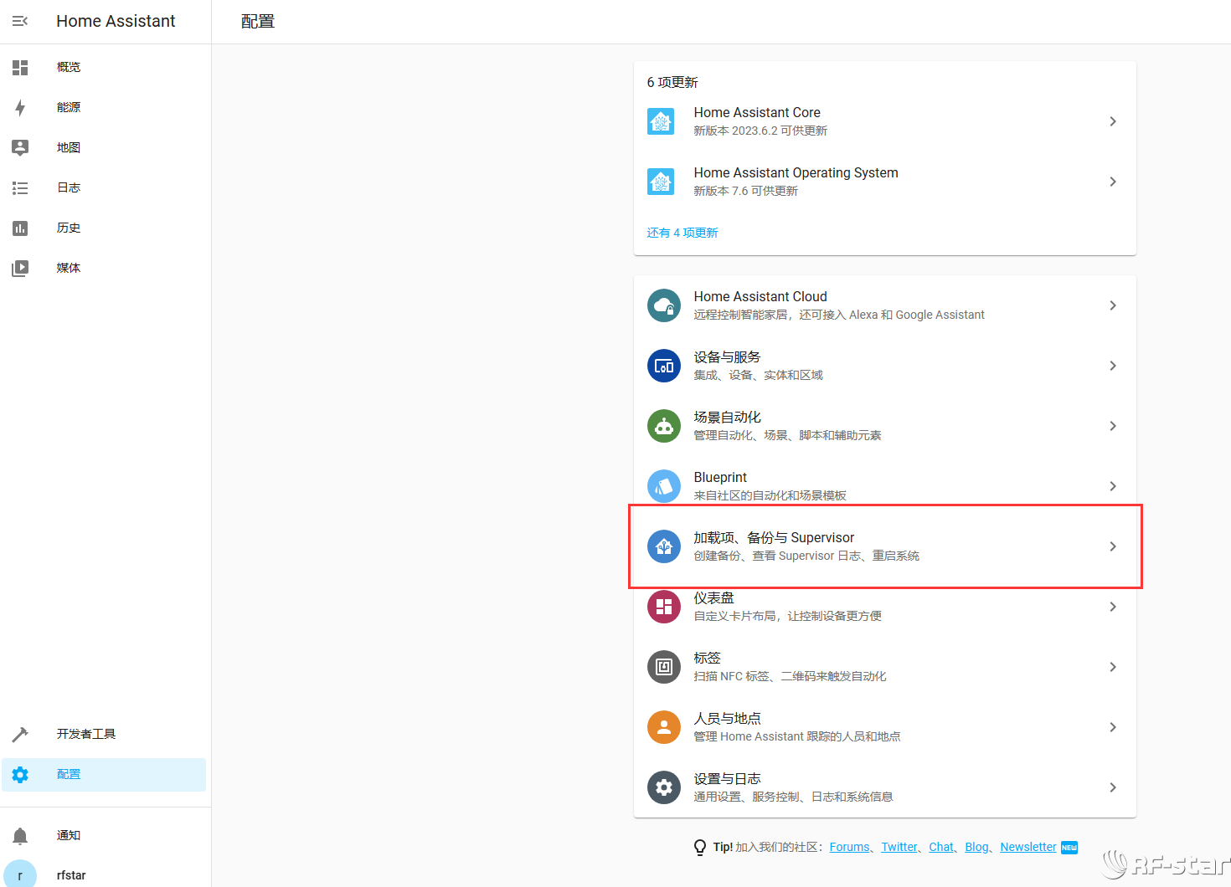The height and width of the screenshot is (887, 1231).
Task: Open 通知 in the sidebar
Action: [x=104, y=835]
